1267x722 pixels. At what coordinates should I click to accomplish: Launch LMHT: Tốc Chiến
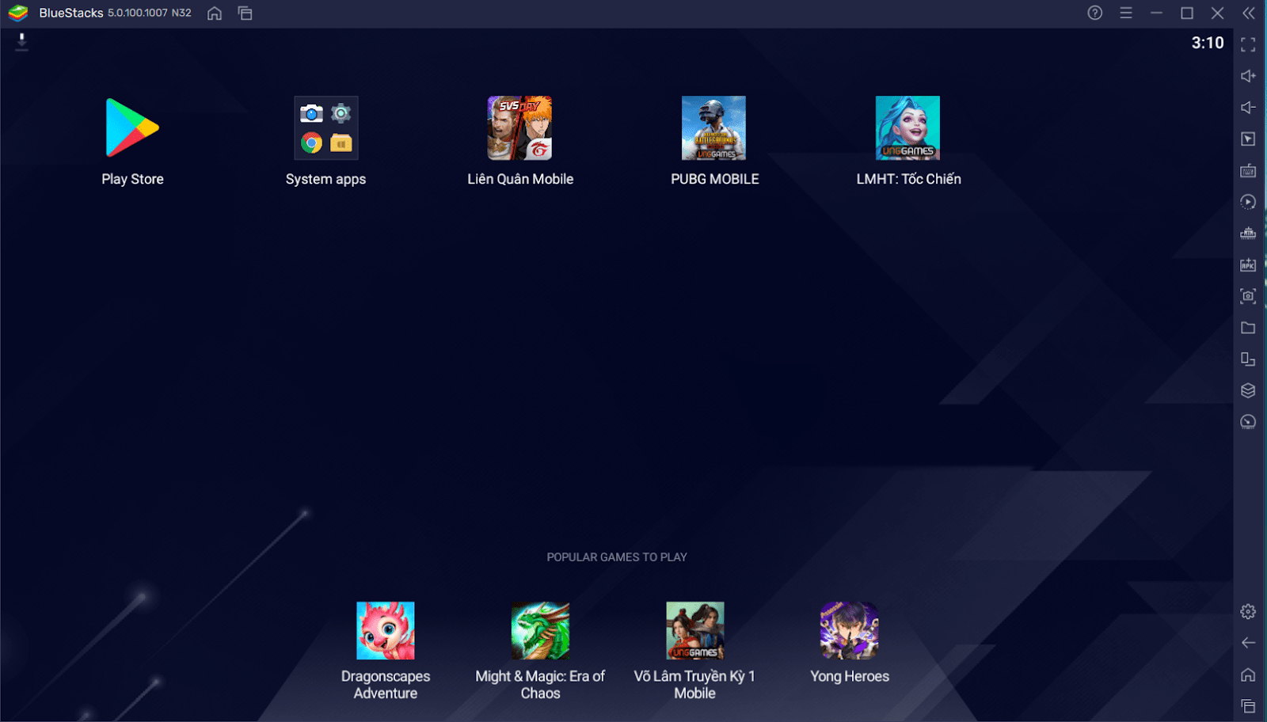(x=907, y=128)
